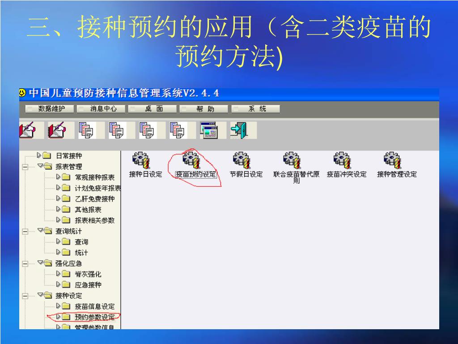Click the window screens toolbar icon
The width and height of the screenshot is (458, 344).
coord(208,130)
